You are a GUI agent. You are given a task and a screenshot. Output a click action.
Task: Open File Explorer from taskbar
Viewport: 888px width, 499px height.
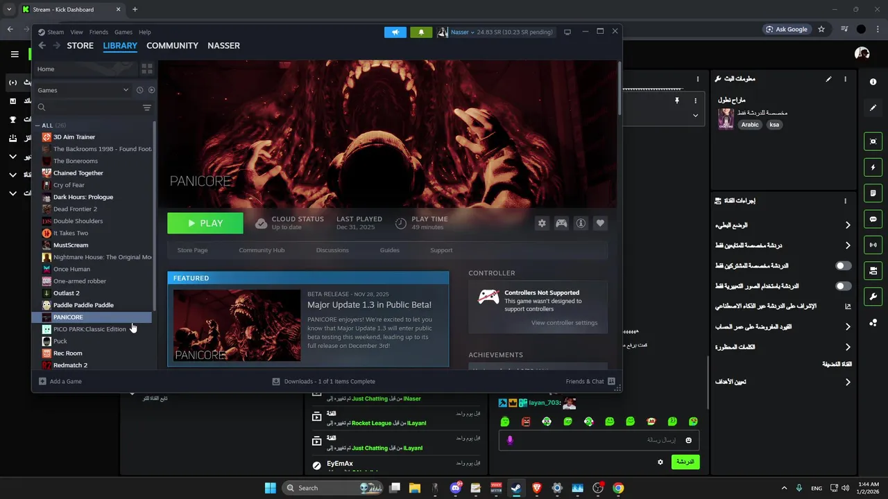pos(415,488)
